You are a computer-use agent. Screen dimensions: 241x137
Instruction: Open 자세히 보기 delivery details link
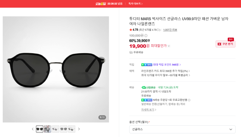149,110
